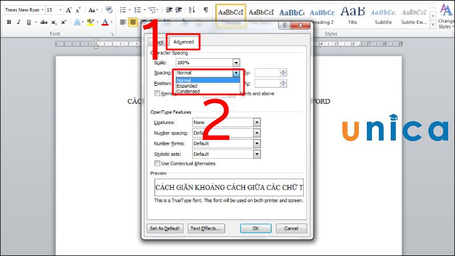Image resolution: width=455 pixels, height=256 pixels.
Task: Toggle Bold formatting in the ribbon
Action: [9, 22]
